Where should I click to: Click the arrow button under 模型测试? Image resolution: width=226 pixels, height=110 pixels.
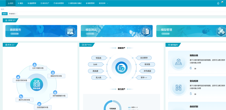90,34
